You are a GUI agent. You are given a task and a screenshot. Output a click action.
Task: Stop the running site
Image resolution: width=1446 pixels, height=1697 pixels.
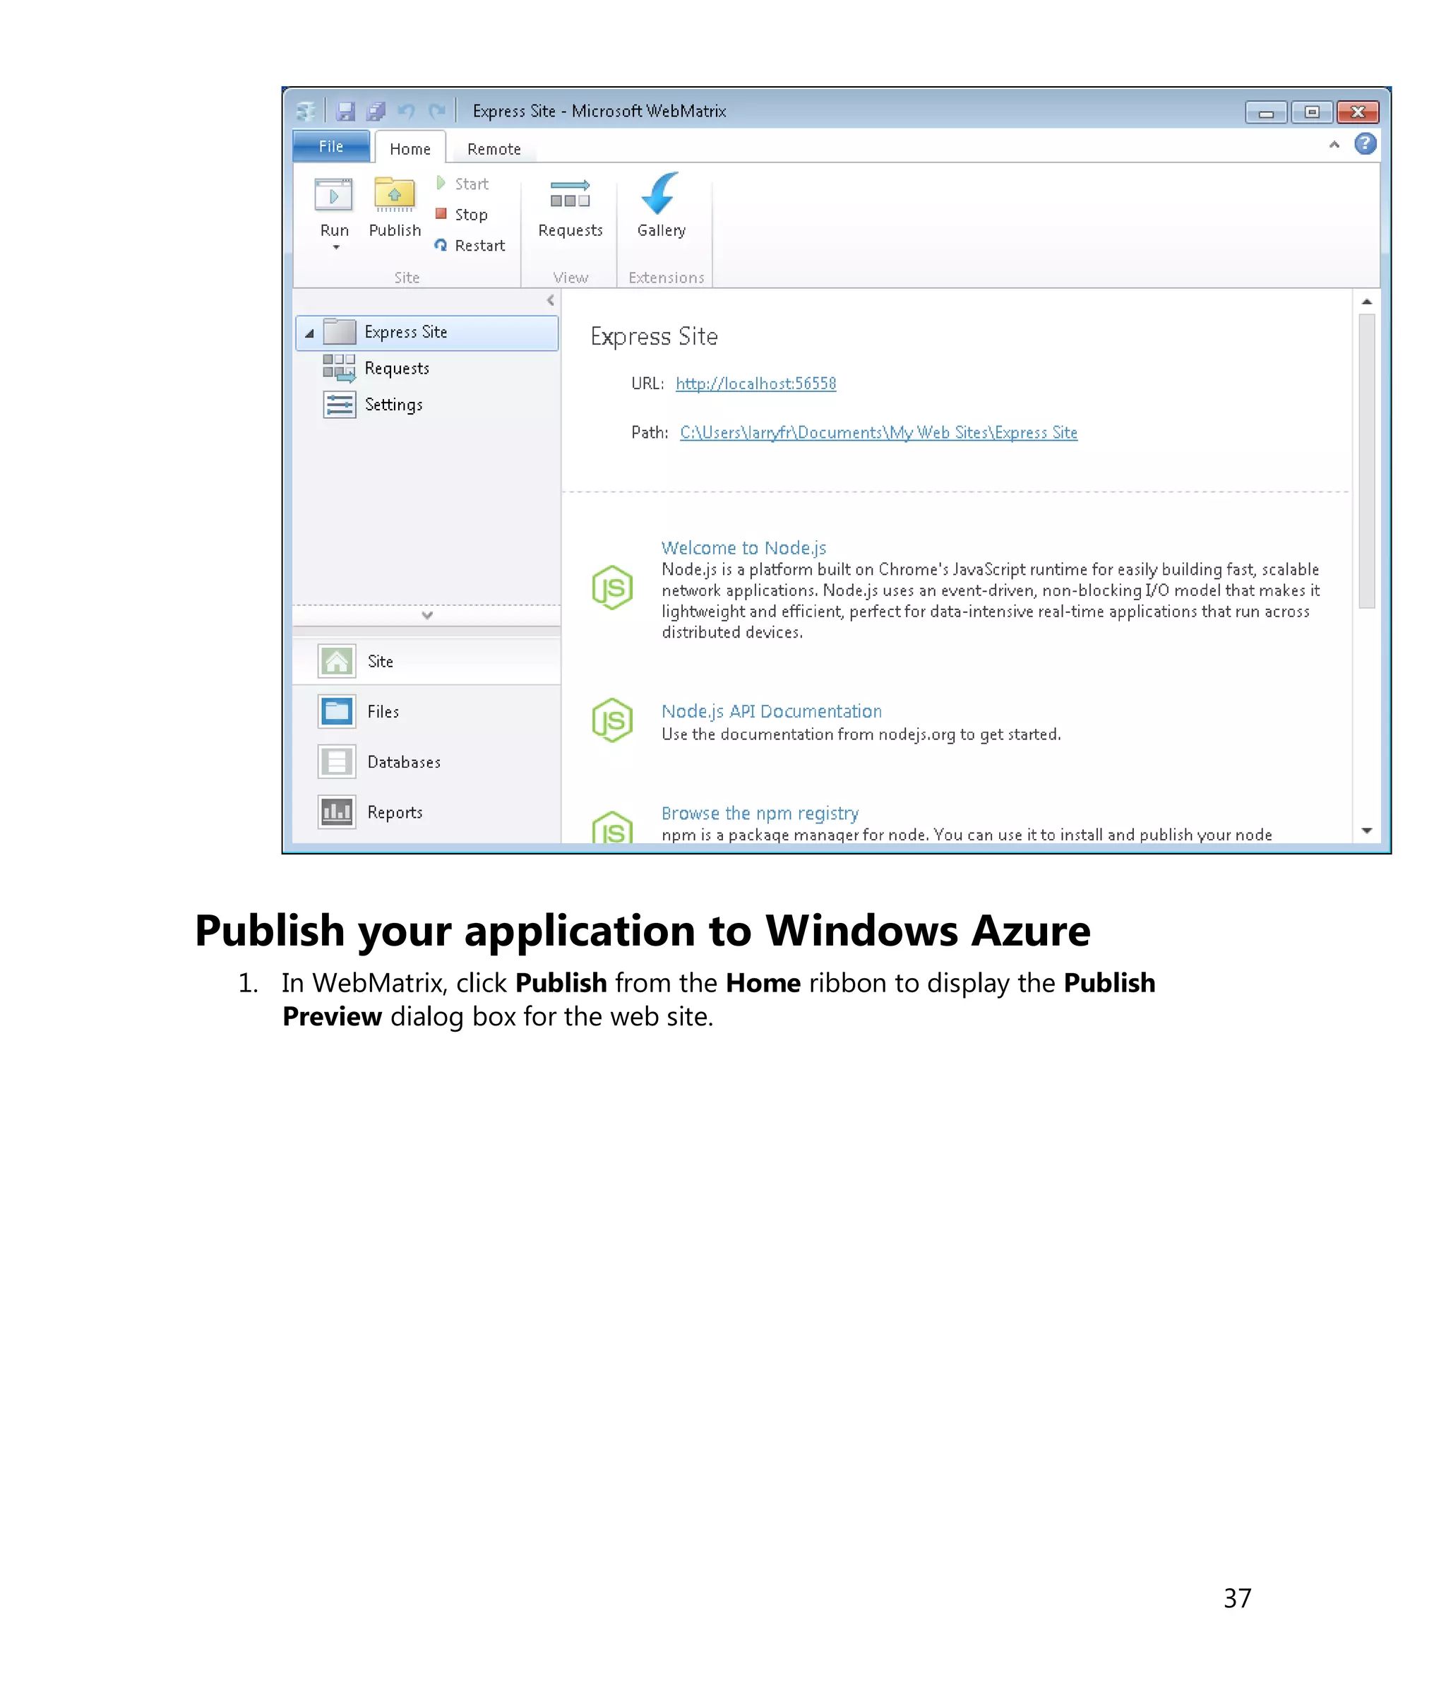tap(462, 215)
